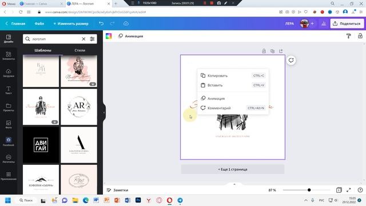Select the man in suit logo template
The width and height of the screenshot is (366, 206).
41,107
